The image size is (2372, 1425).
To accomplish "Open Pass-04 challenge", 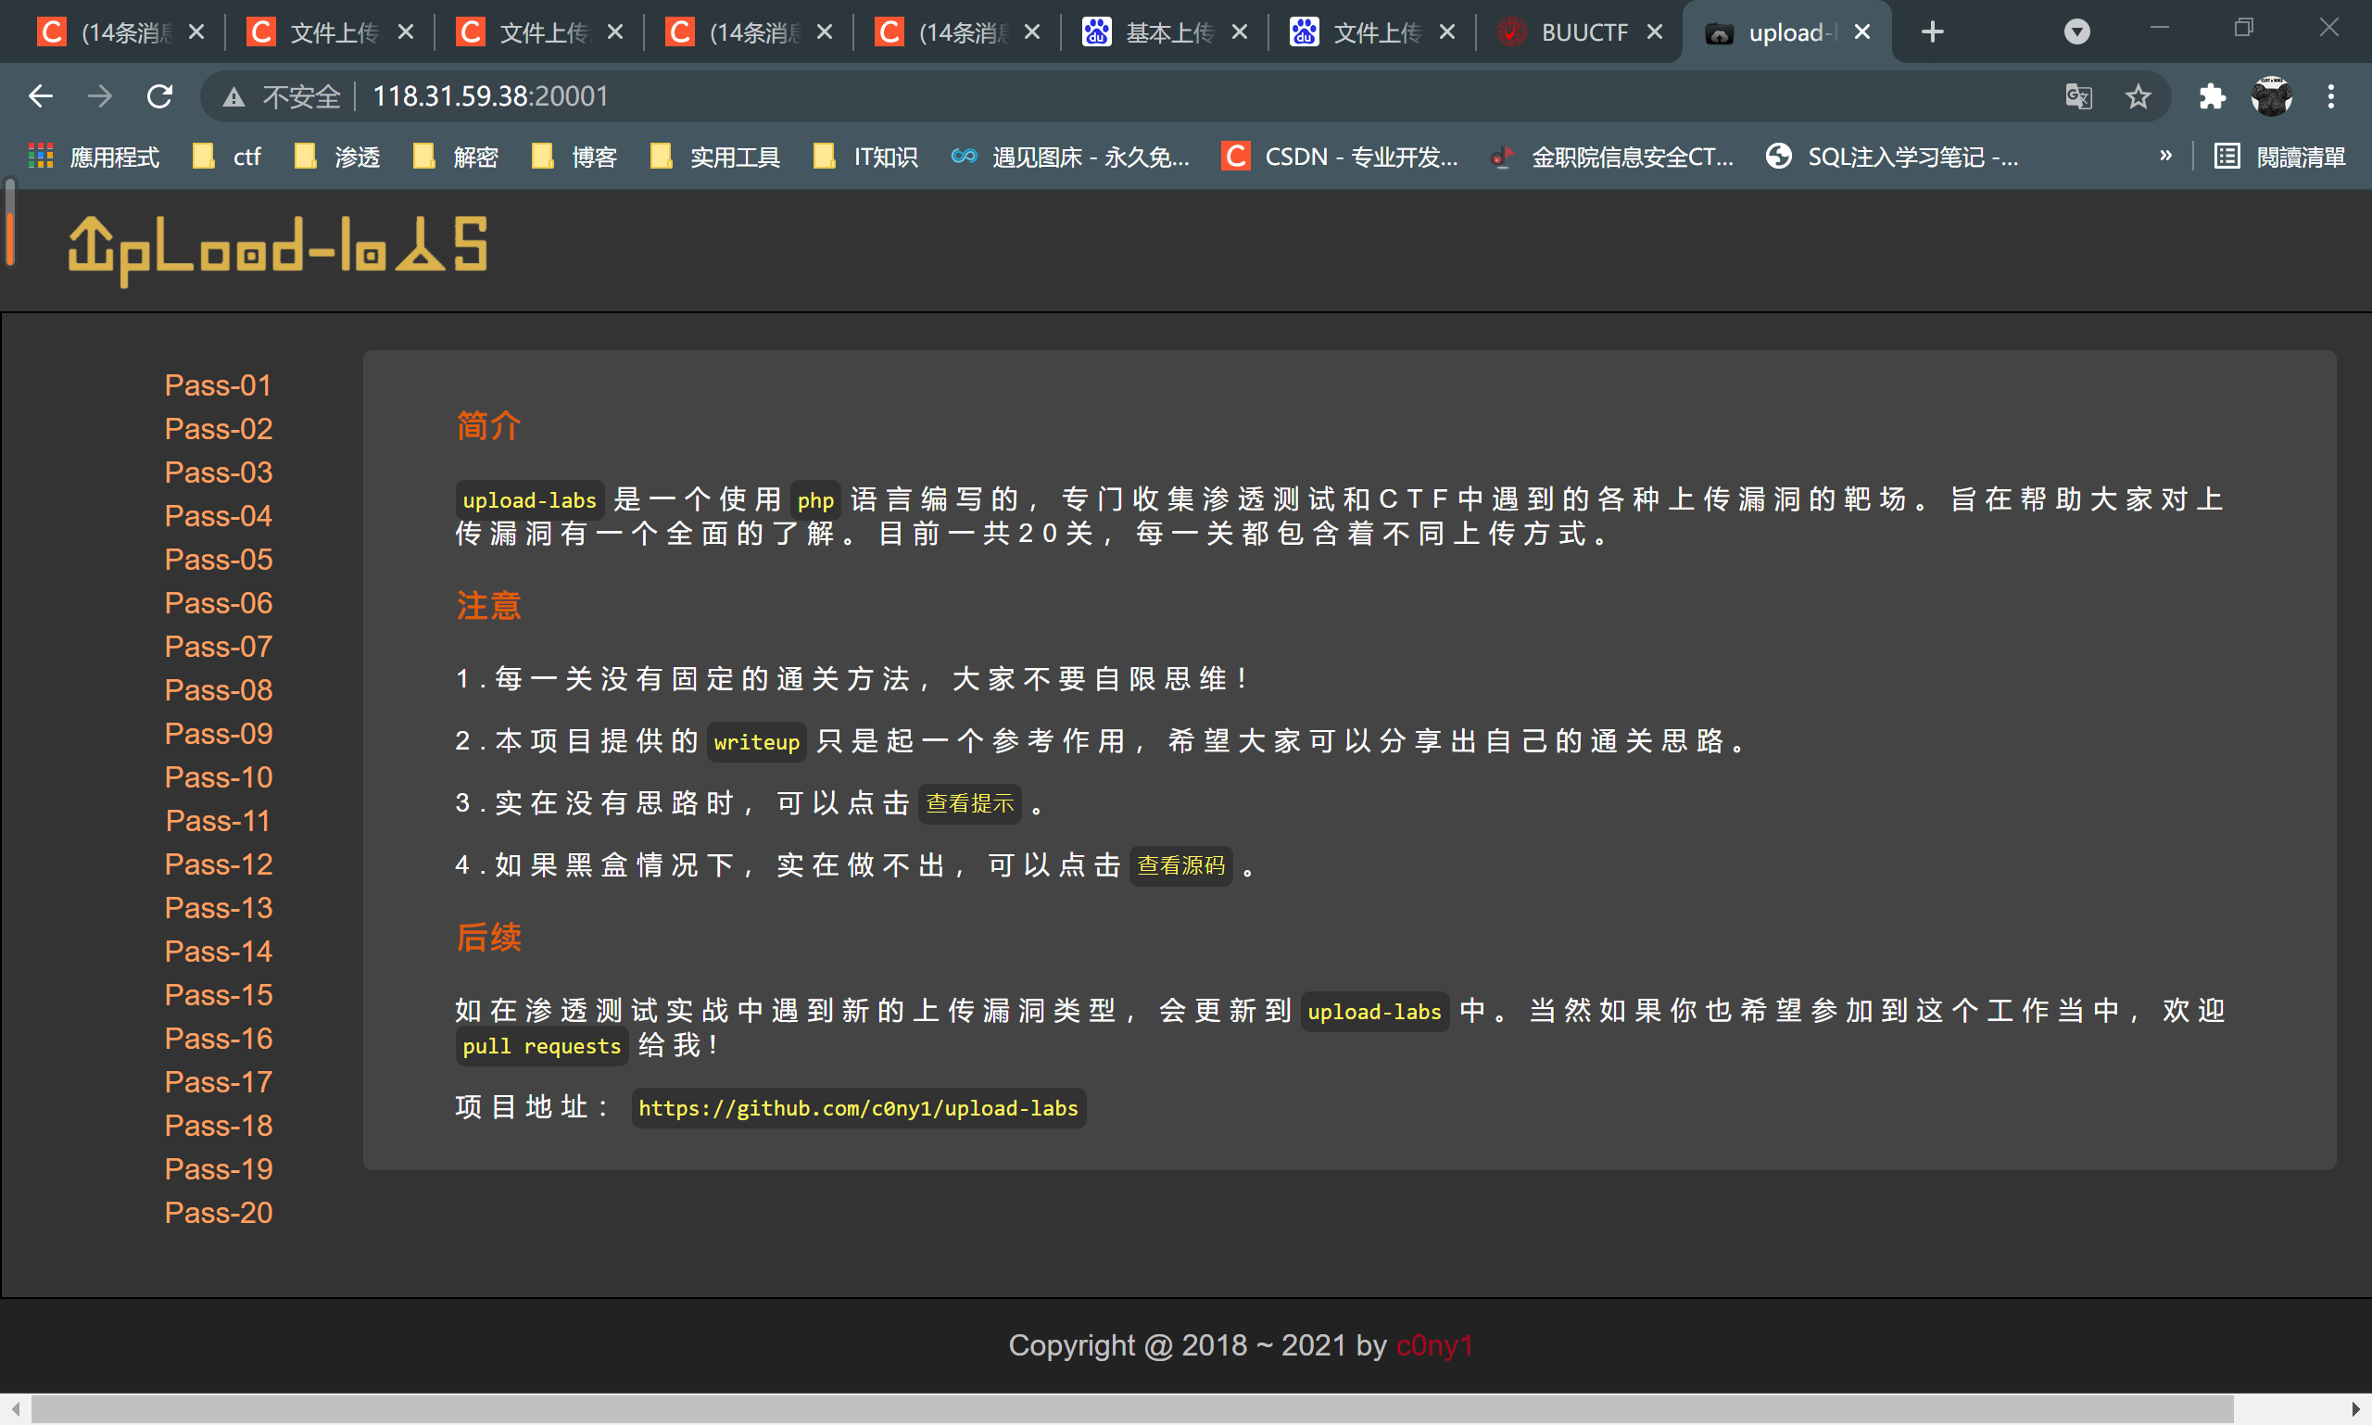I will point(218,516).
